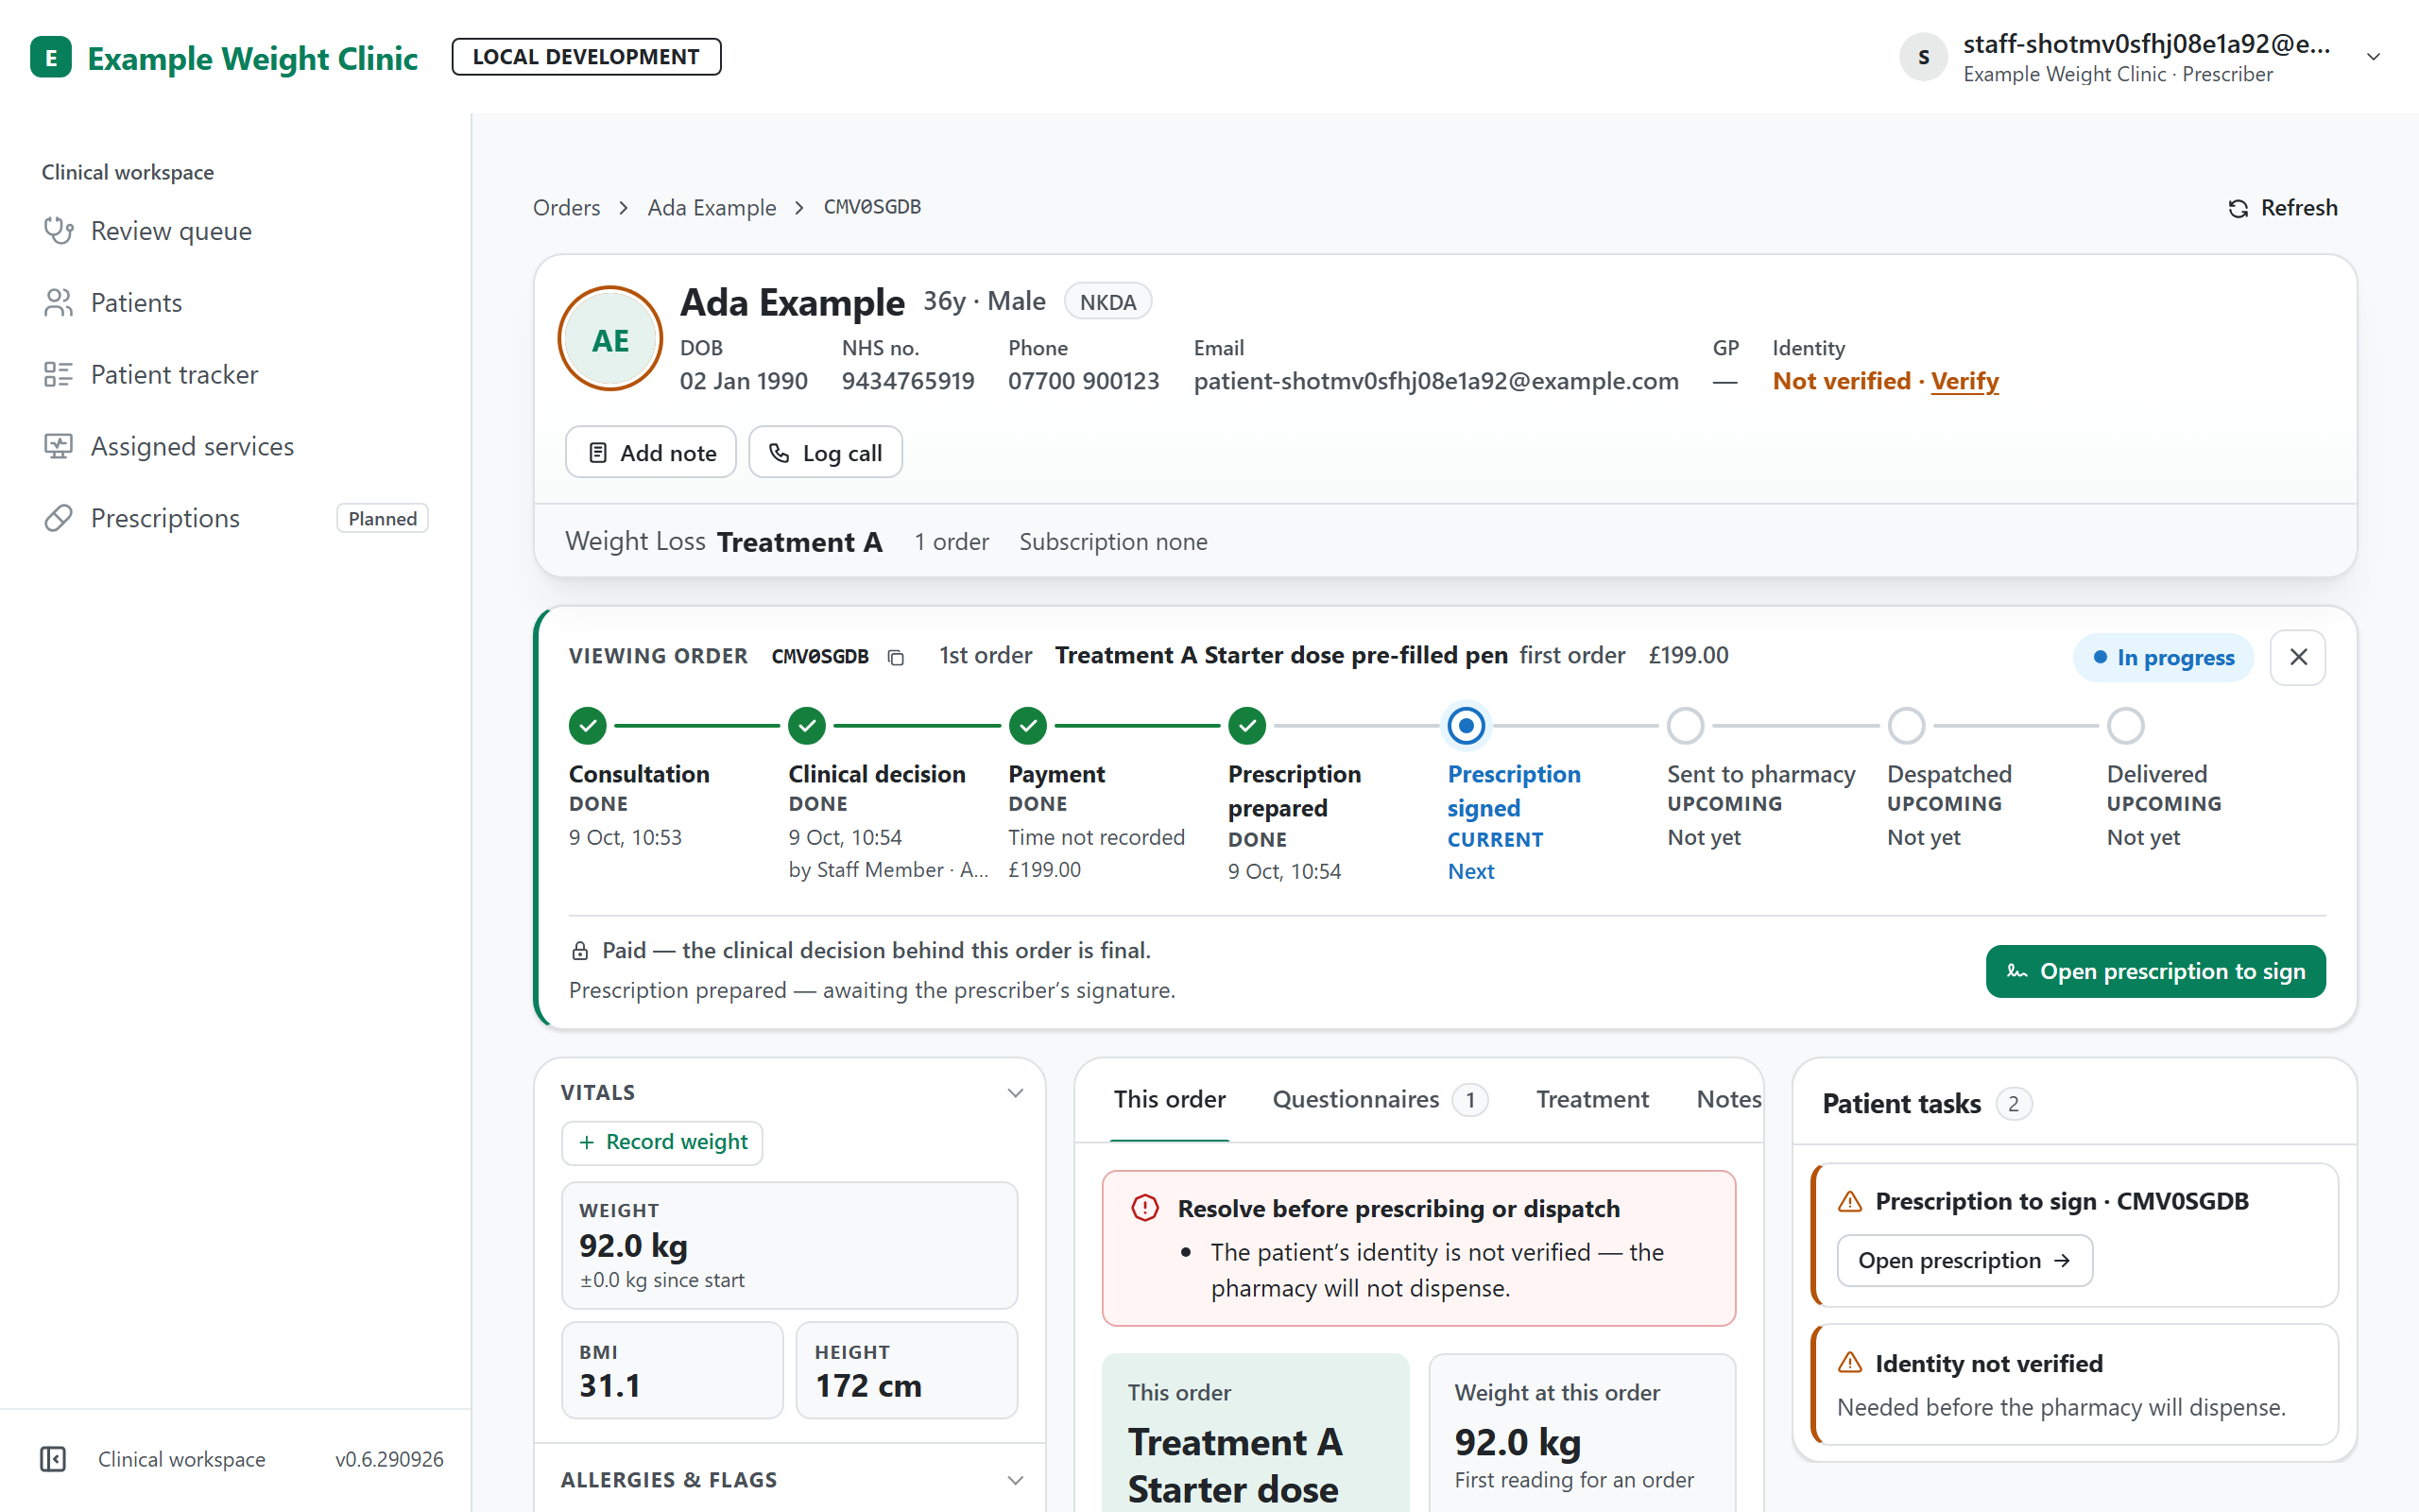
Task: Click the Clinical decision checkmark step
Action: coord(807,726)
